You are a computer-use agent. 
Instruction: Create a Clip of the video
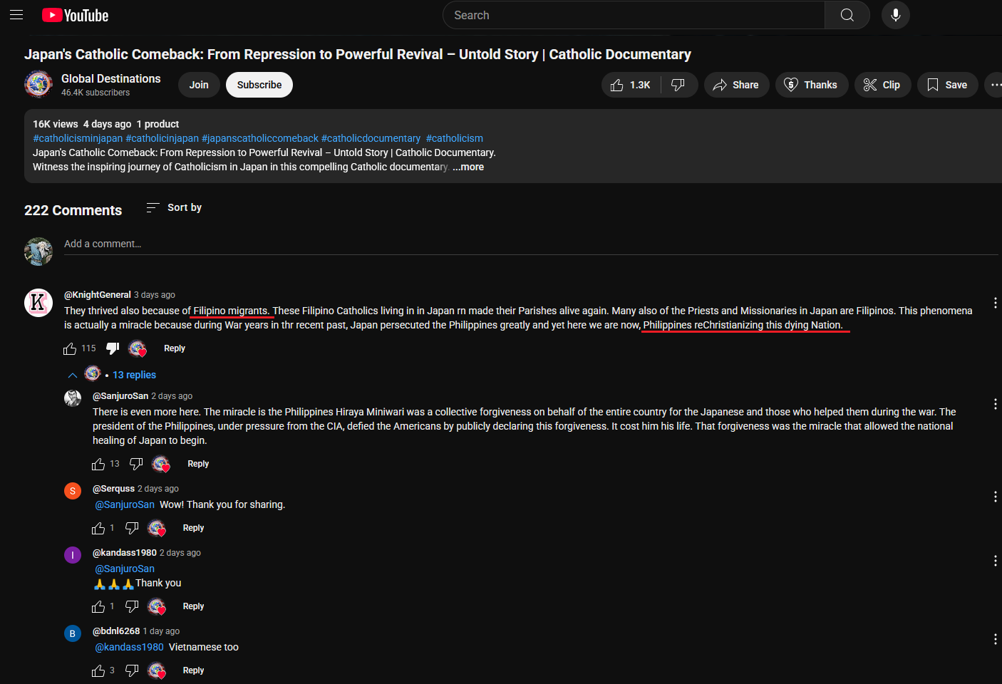(882, 85)
